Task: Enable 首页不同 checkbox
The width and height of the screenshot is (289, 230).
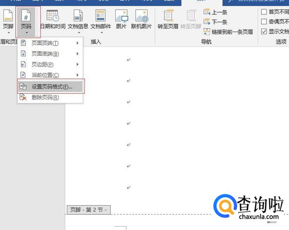Action: pyautogui.click(x=264, y=12)
